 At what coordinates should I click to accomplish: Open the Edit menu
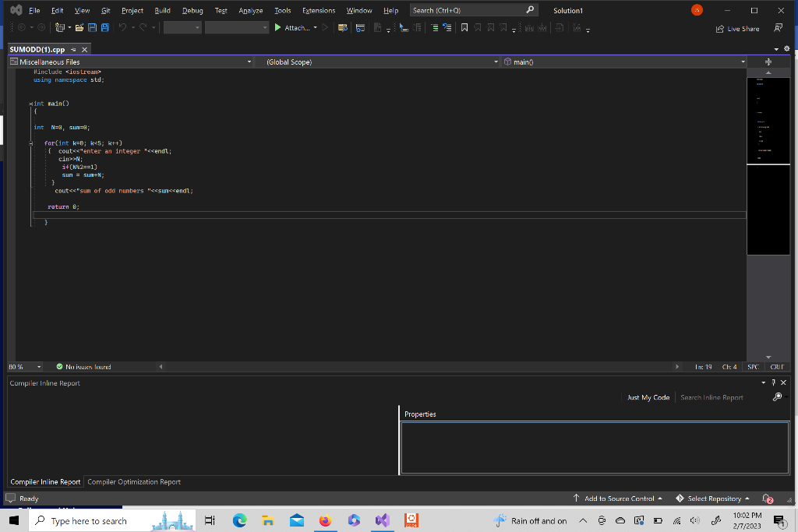click(57, 10)
